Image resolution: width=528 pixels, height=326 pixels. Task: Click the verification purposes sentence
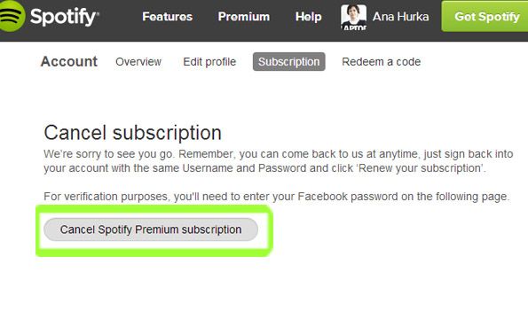[x=277, y=197]
